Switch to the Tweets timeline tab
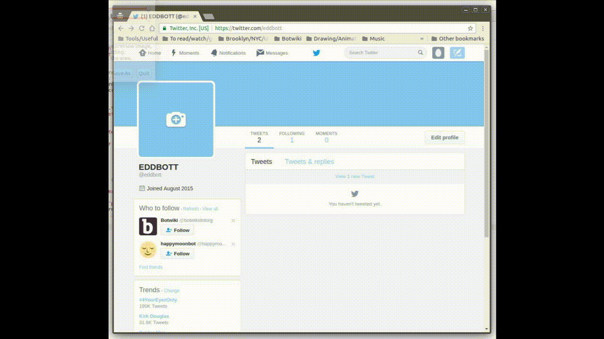 point(261,161)
